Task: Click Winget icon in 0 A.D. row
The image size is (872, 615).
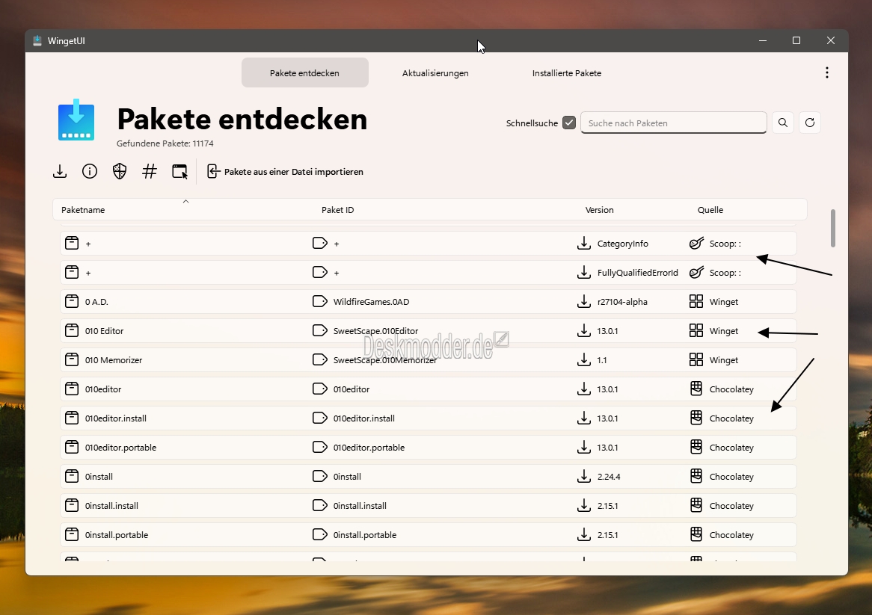Action: click(x=696, y=302)
